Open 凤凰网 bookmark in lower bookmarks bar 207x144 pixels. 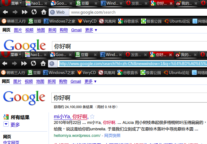click(x=107, y=72)
